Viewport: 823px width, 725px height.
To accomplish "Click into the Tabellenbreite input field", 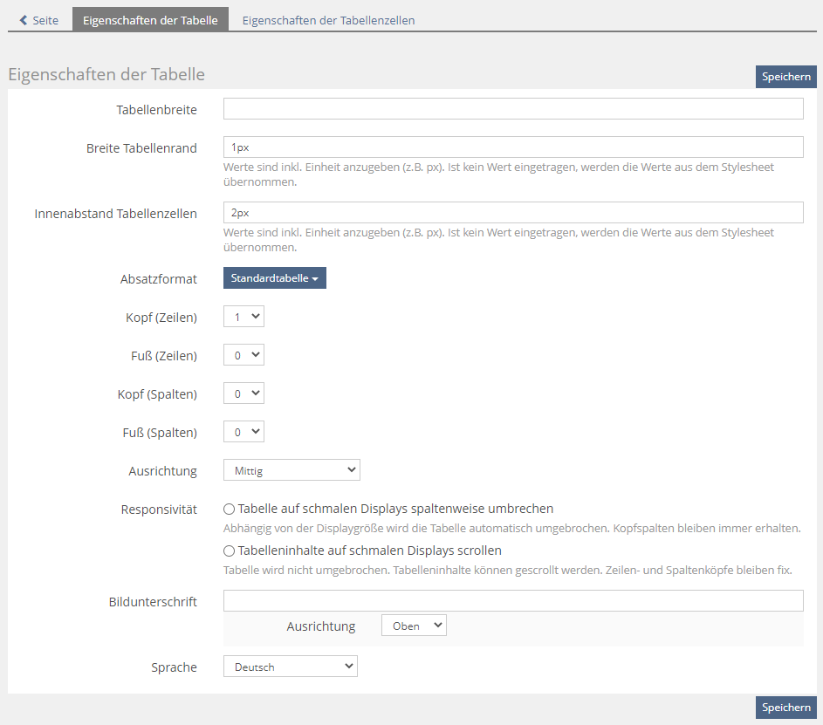I will click(x=513, y=109).
